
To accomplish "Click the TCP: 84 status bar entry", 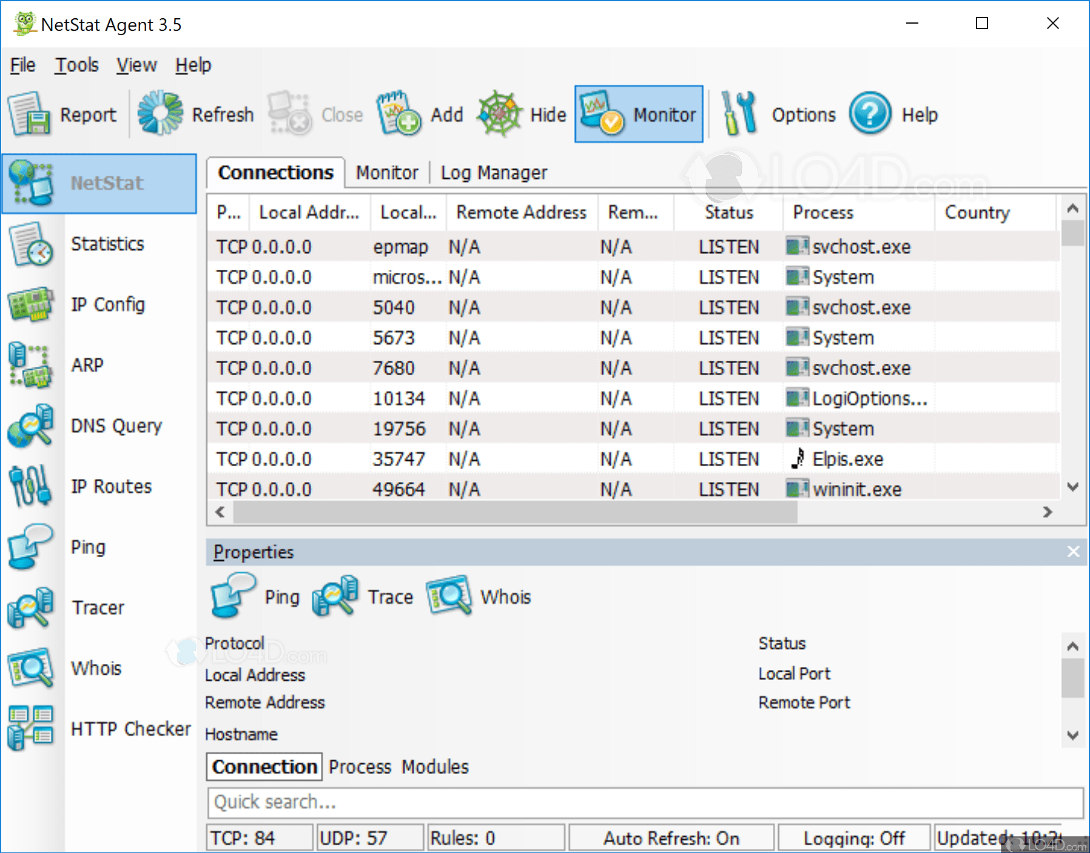I will coord(260,838).
